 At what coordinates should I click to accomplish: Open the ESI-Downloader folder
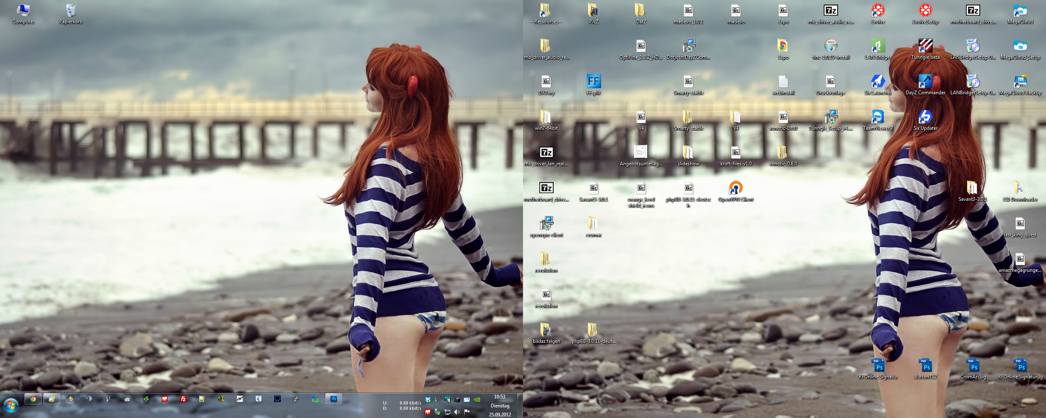[1020, 191]
